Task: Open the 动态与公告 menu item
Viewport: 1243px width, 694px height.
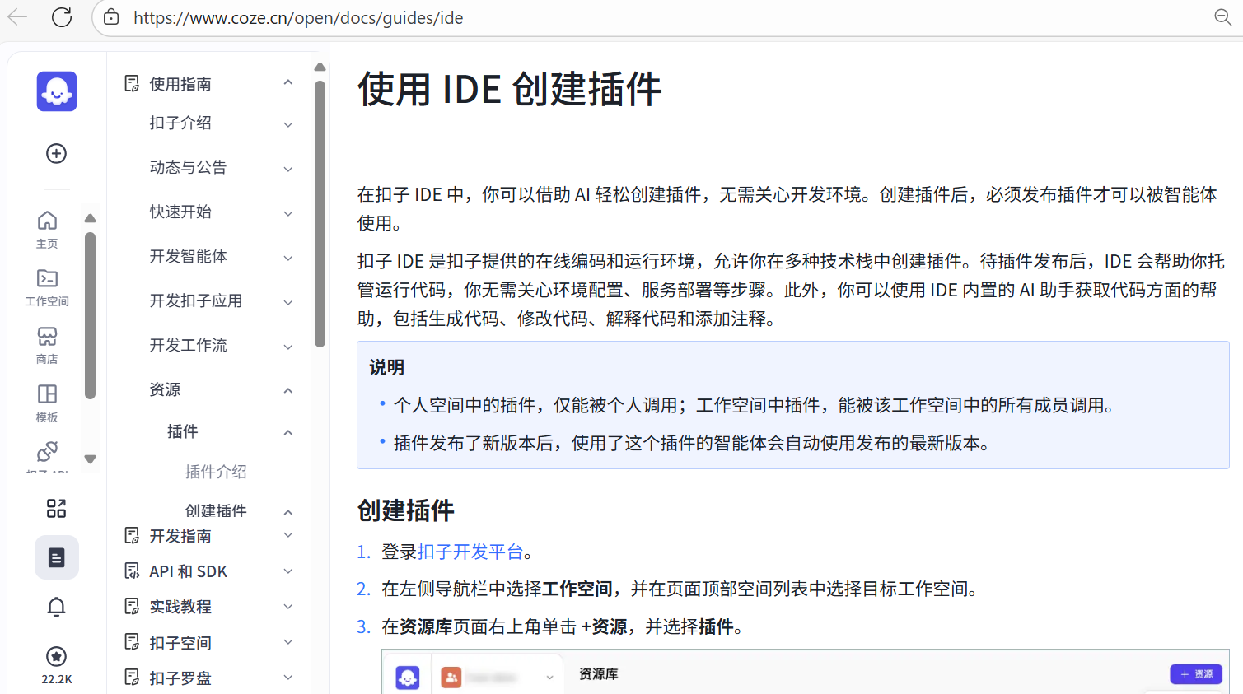Action: click(x=188, y=167)
